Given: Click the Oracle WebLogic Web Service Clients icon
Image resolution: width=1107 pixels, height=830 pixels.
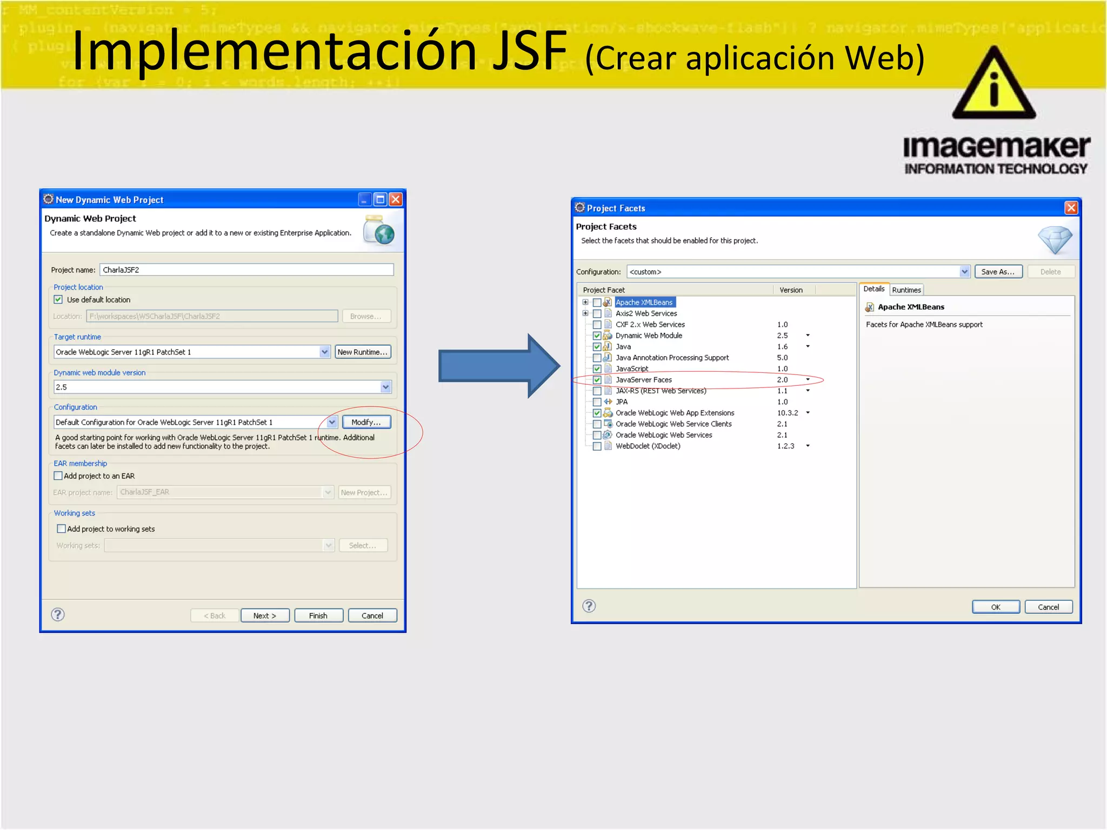Looking at the screenshot, I should click(608, 424).
